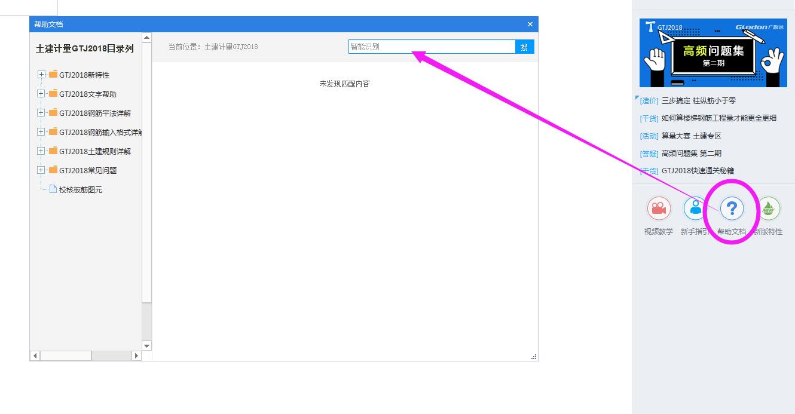Viewport: 795px width, 414px height.
Task: Click the tree horizontal scroll left arrow
Action: [x=35, y=355]
